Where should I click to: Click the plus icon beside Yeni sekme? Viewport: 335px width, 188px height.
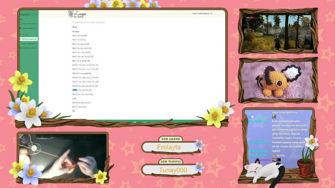click(x=20, y=35)
